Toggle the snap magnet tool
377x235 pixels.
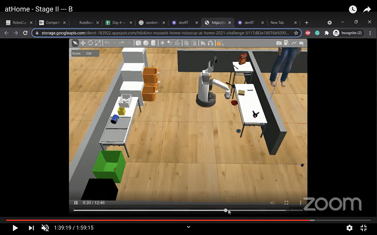(210, 43)
